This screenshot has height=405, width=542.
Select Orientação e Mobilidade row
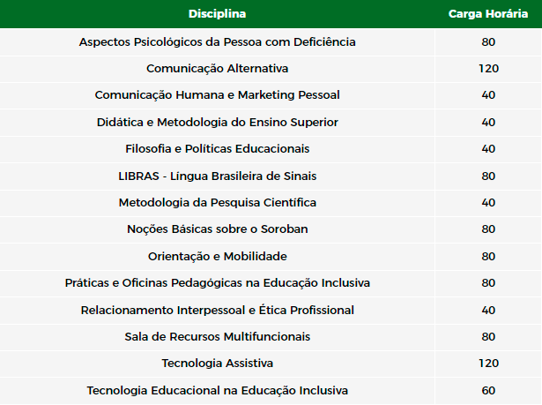tap(271, 256)
